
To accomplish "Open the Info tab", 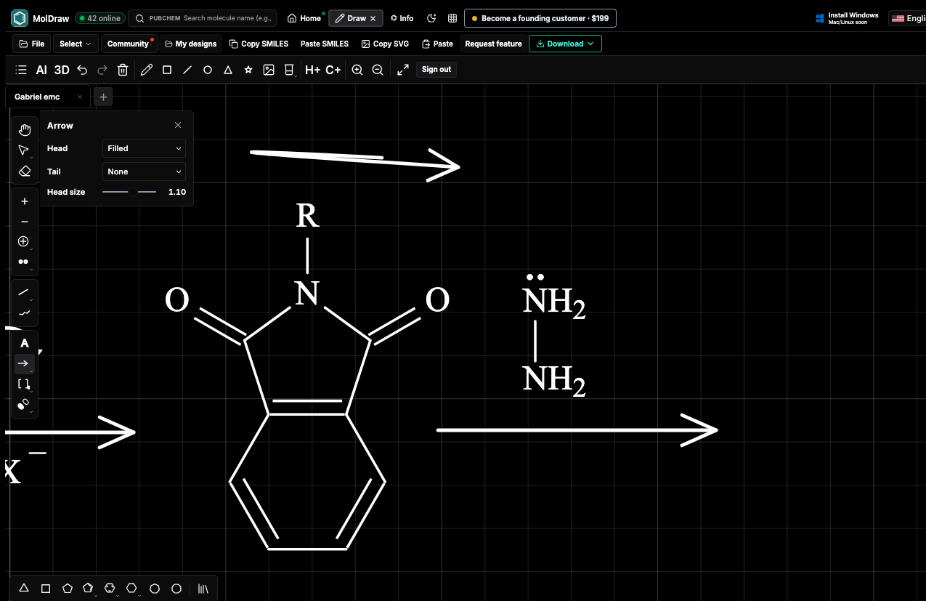I will click(402, 18).
